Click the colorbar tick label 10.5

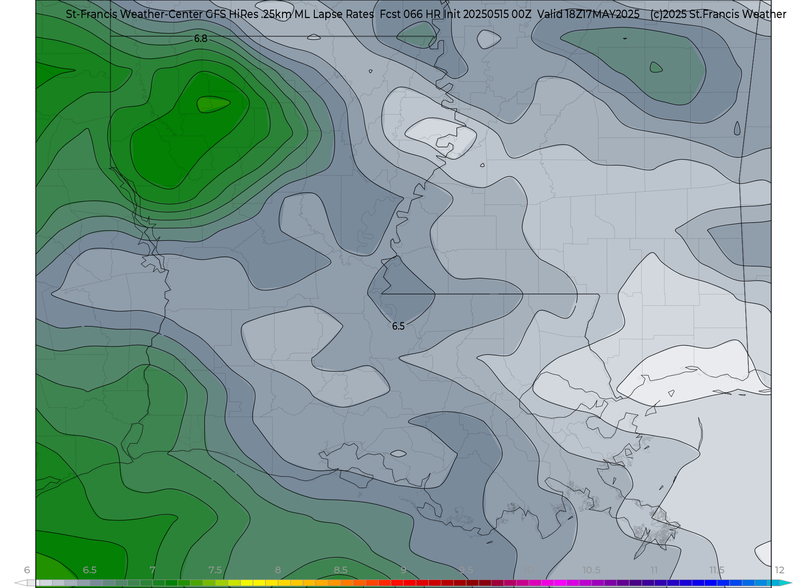(591, 570)
